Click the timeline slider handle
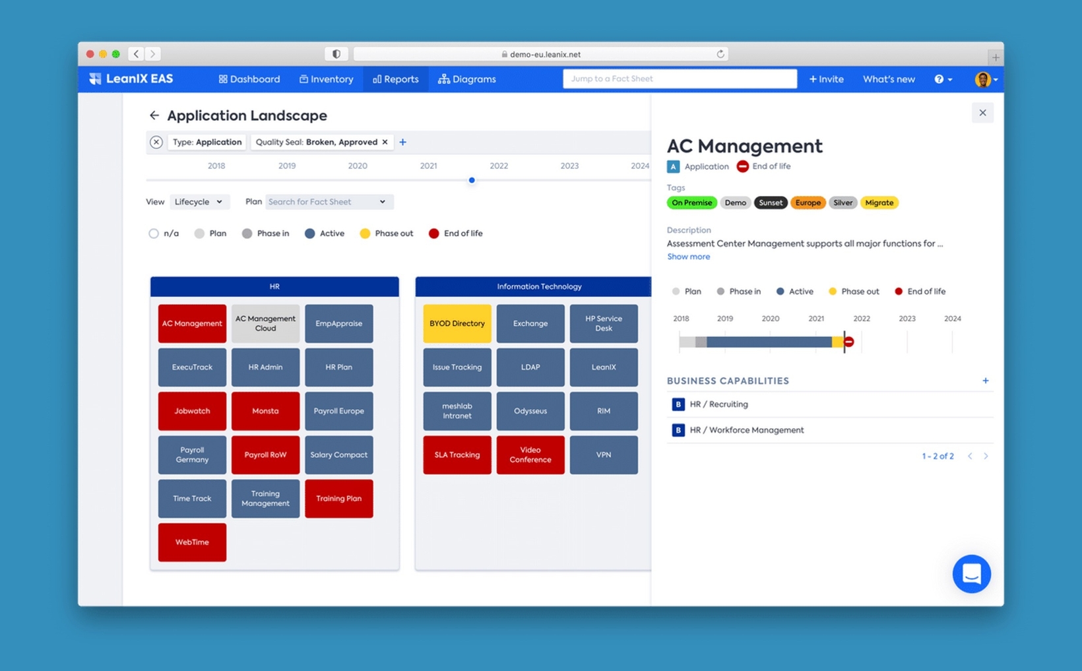The width and height of the screenshot is (1082, 671). coord(471,180)
